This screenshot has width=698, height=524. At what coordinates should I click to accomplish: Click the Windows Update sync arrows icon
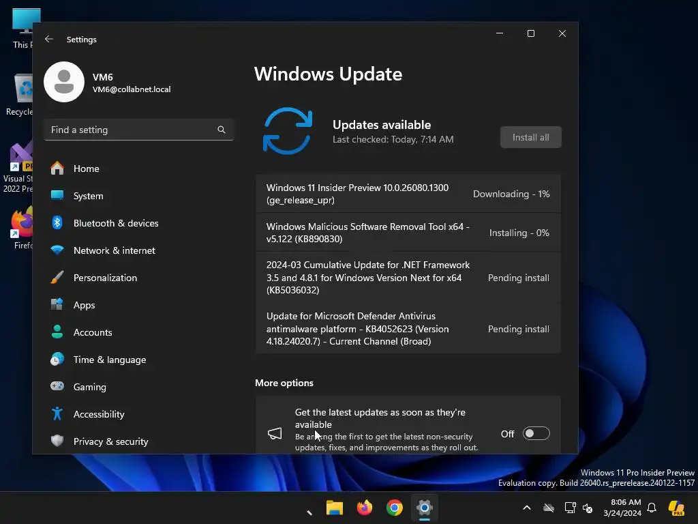click(x=288, y=131)
